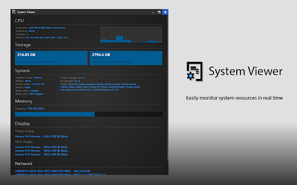Viewport: 297px width, 185px height.
Task: Select the 2560x1080 Generic PnP Monitor entry
Action: click(x=41, y=136)
